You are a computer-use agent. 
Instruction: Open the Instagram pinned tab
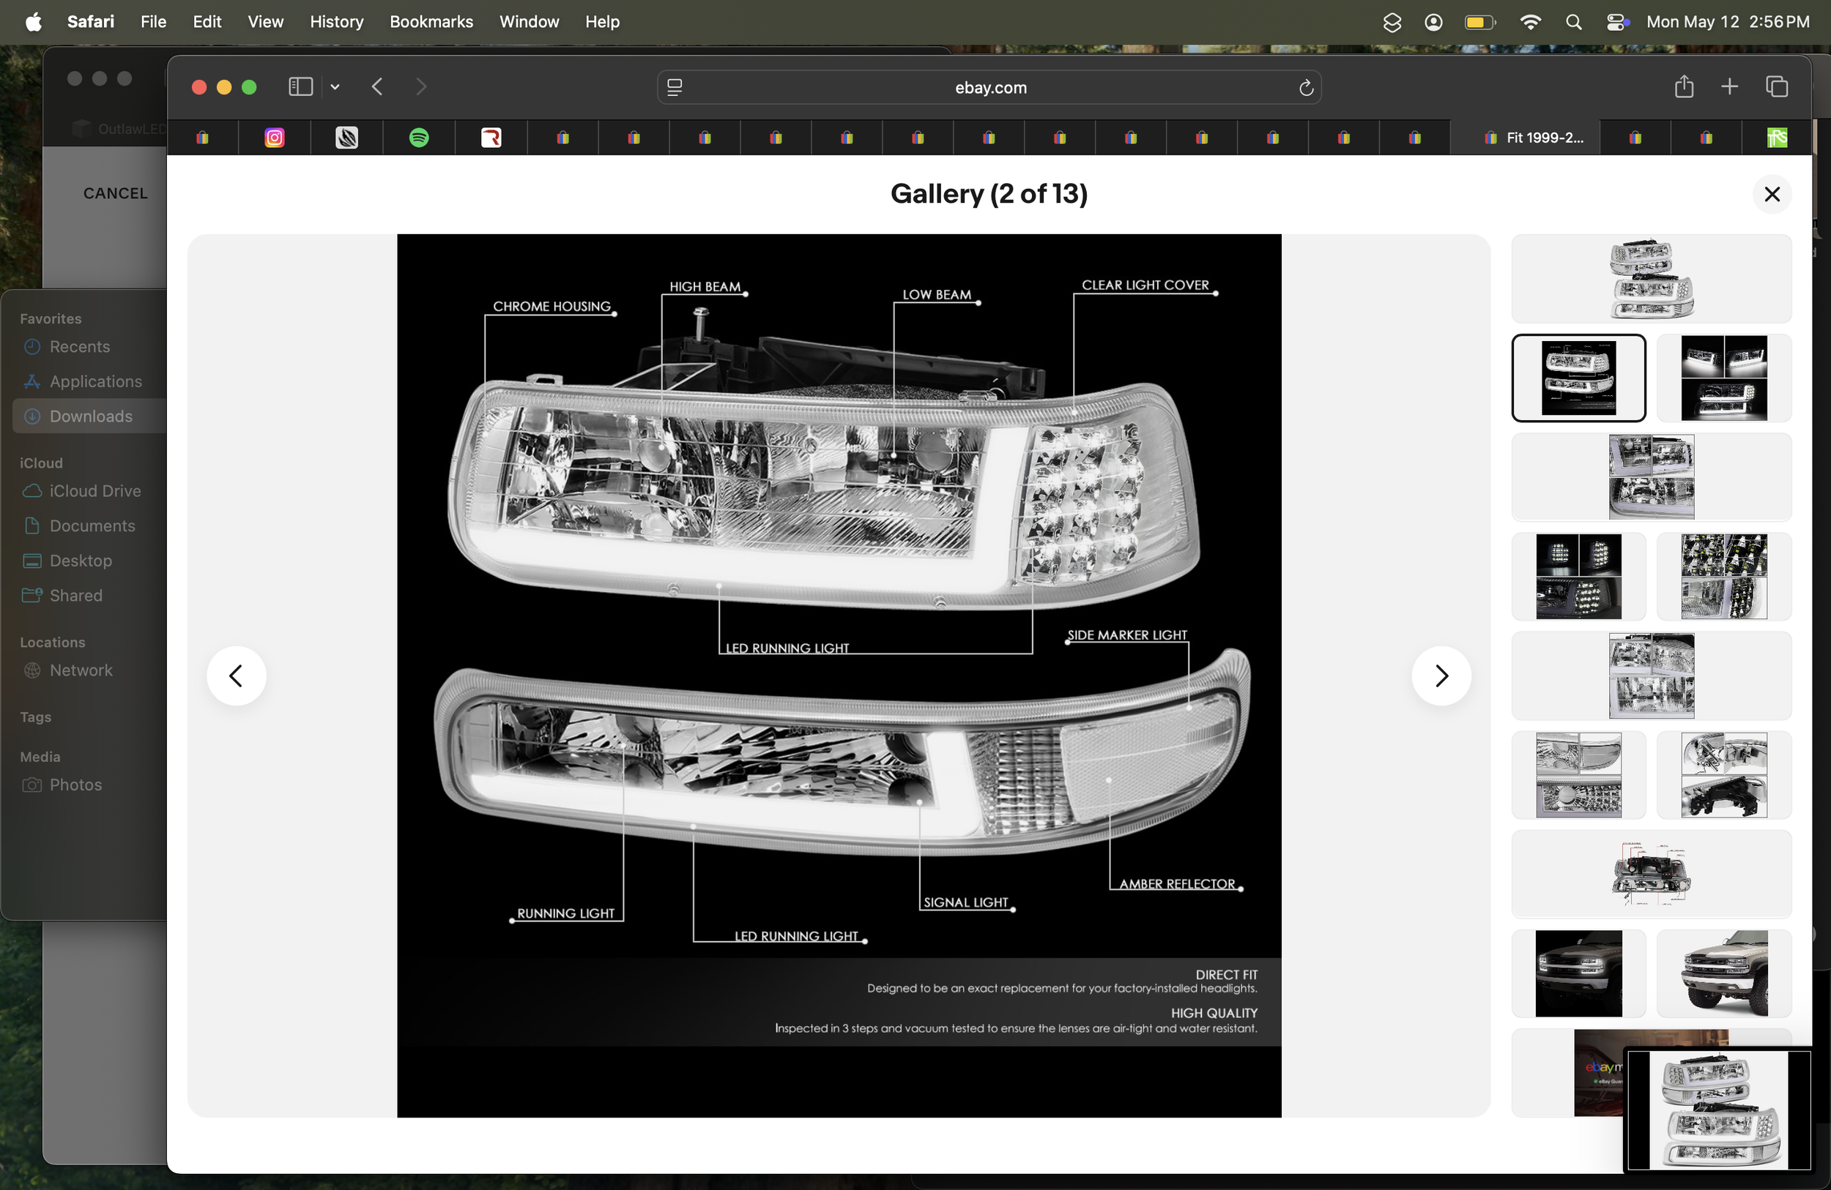[x=275, y=138]
